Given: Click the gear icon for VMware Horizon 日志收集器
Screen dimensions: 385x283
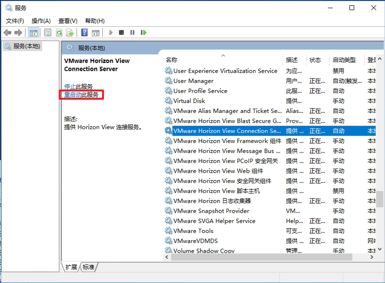Looking at the screenshot, I should (169, 201).
